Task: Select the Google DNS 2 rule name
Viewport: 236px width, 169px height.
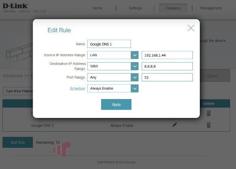Action: (x=42, y=125)
